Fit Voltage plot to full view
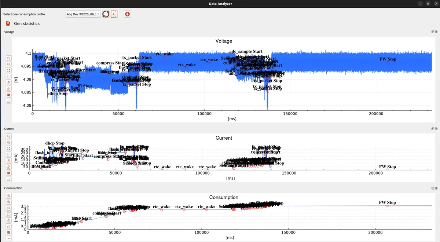This screenshot has height=242, width=440. pyautogui.click(x=9, y=70)
